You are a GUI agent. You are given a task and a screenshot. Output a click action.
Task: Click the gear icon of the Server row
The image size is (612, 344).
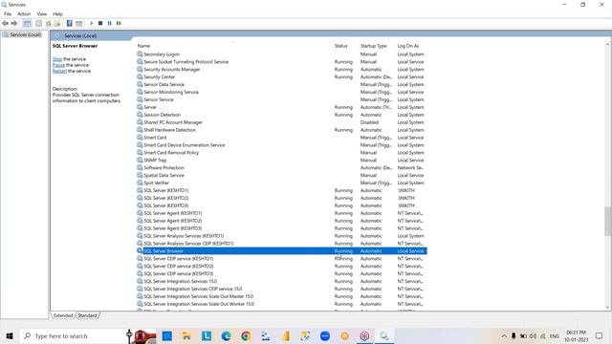point(140,107)
